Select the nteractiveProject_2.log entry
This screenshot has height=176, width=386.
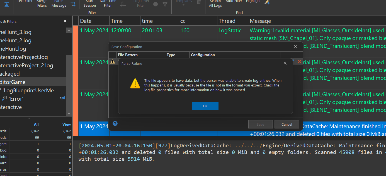coord(26,65)
